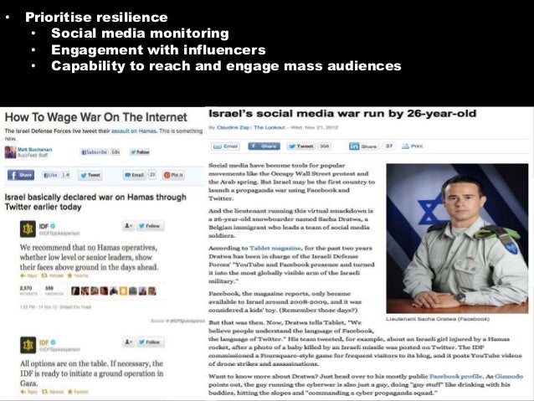This screenshot has width=534, height=401.
Task: Open 'The Lookout' blog link
Action: 269,127
